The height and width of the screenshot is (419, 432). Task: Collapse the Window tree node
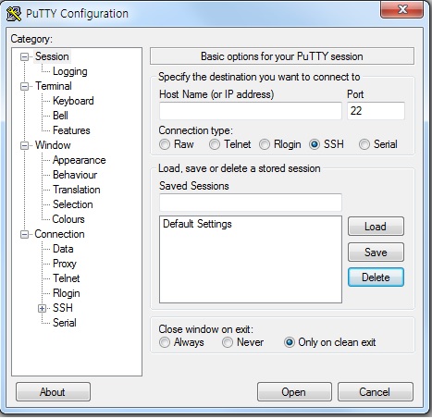tap(24, 145)
